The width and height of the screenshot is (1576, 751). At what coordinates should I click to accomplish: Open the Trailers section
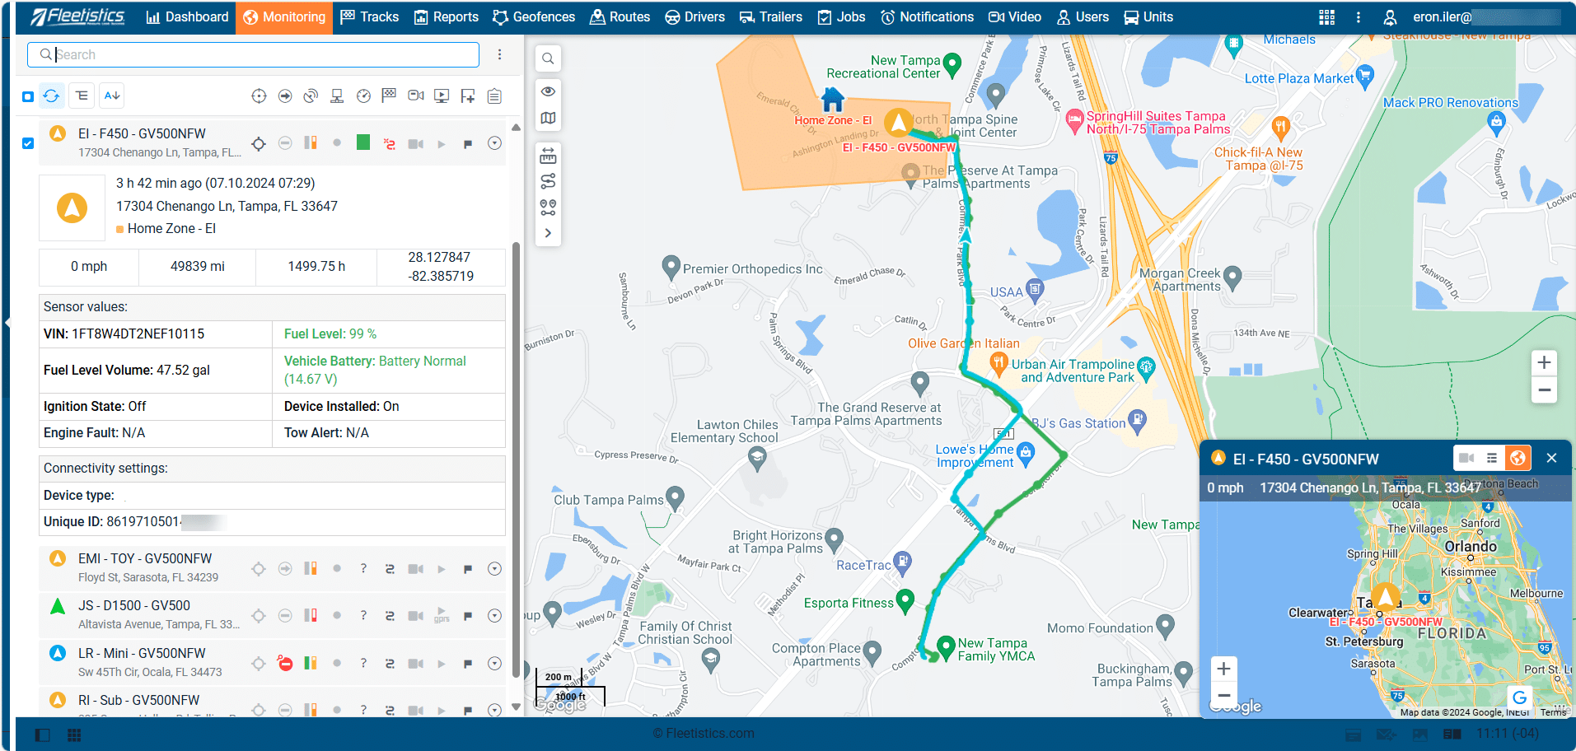pos(770,16)
